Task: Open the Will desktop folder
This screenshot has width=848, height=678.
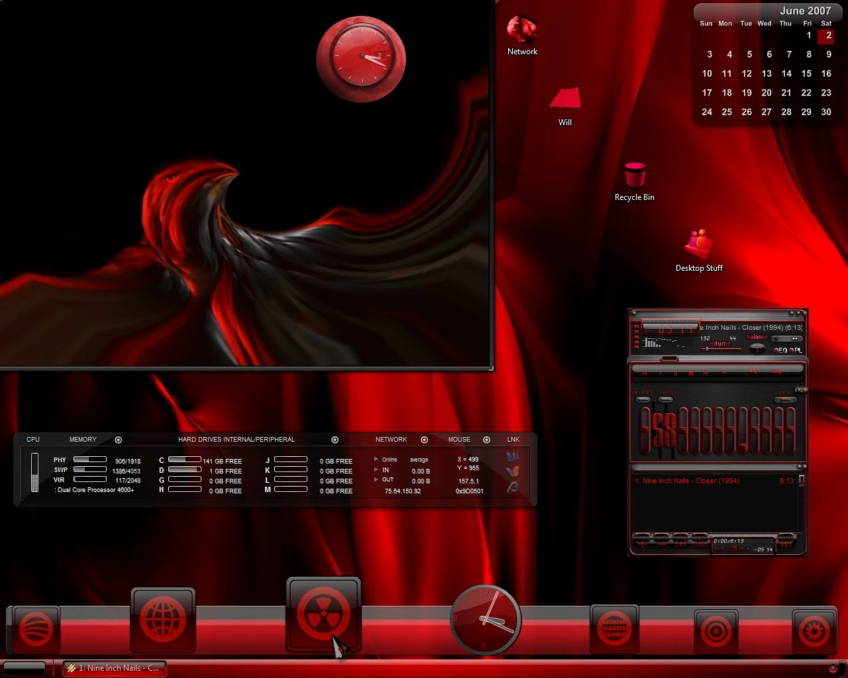Action: pyautogui.click(x=564, y=99)
